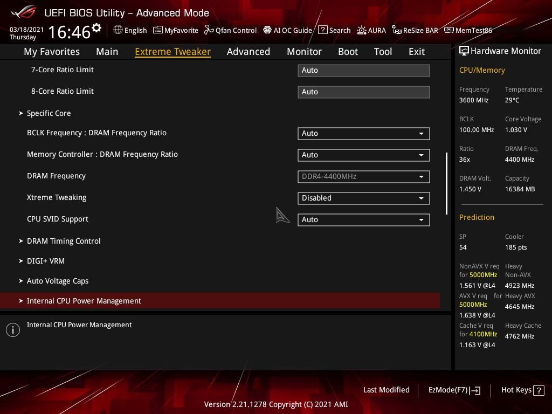The height and width of the screenshot is (414, 552).
Task: Click the globe language icon
Action: [118, 30]
